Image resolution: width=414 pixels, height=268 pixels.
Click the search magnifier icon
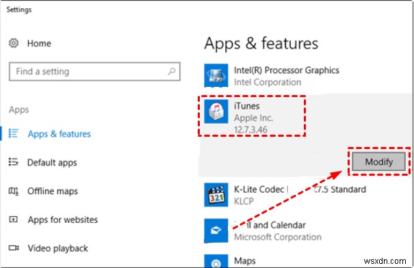pos(172,71)
